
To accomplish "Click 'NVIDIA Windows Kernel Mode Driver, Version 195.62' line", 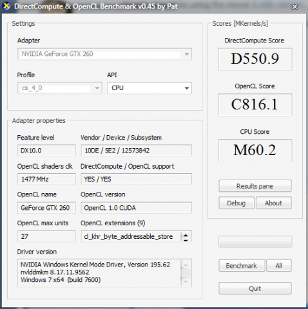I will pos(95,265).
